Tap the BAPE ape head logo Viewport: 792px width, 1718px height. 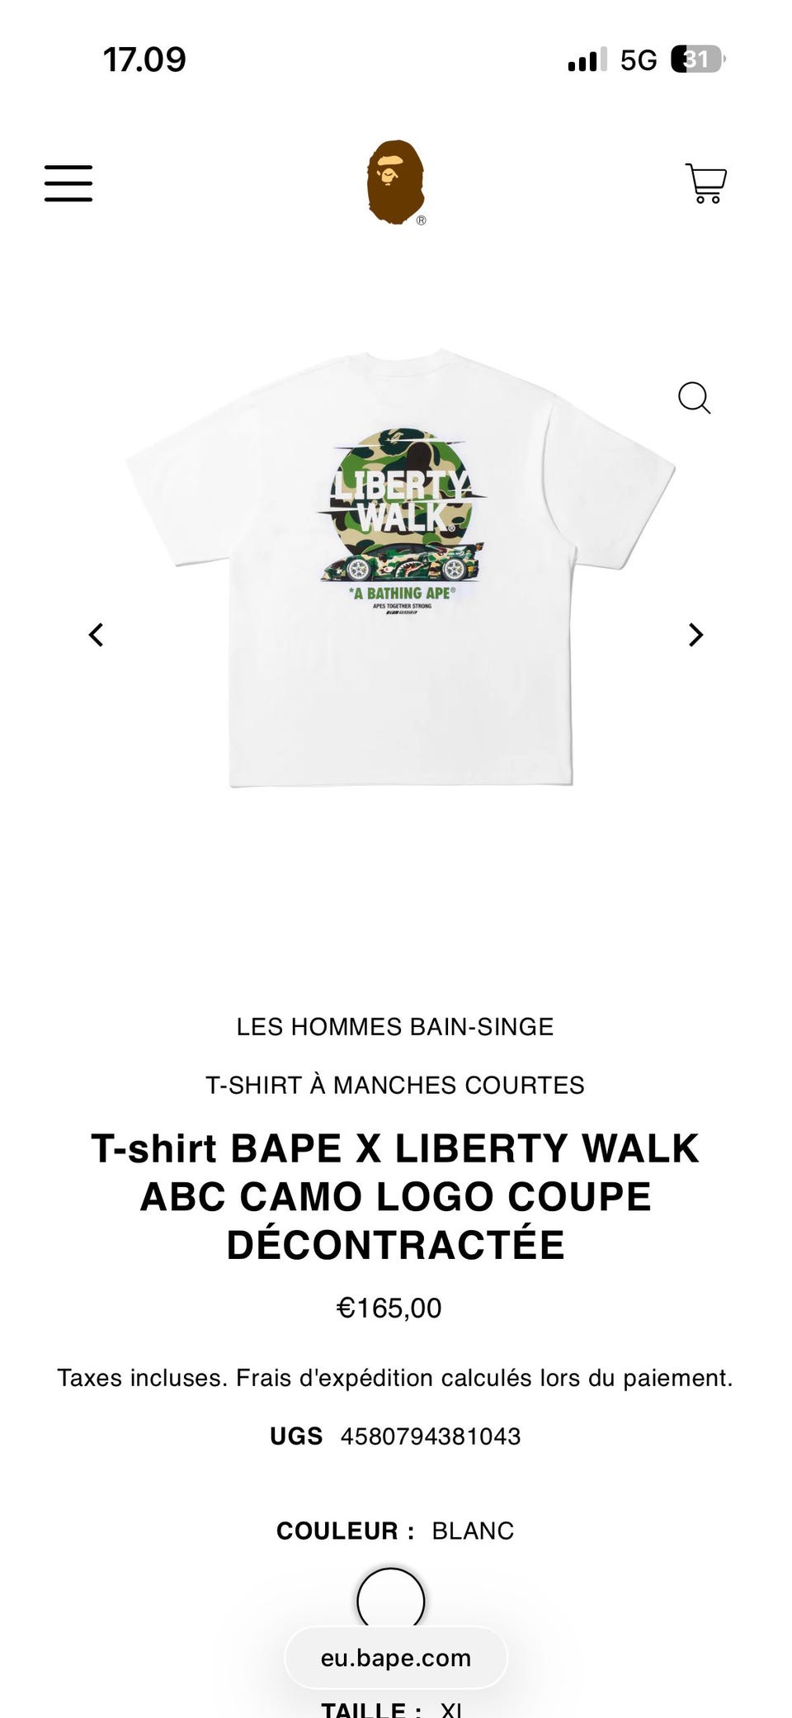[396, 182]
